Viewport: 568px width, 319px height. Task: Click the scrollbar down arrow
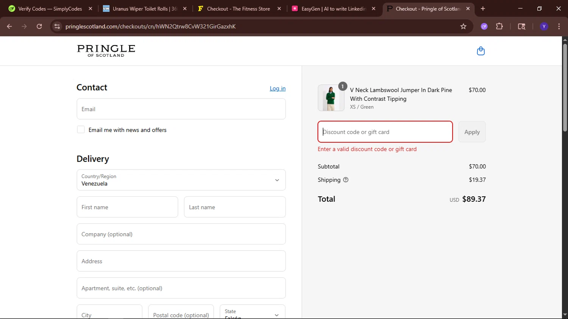click(565, 314)
